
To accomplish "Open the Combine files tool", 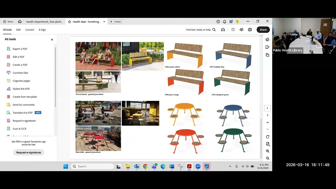I will pos(20,73).
